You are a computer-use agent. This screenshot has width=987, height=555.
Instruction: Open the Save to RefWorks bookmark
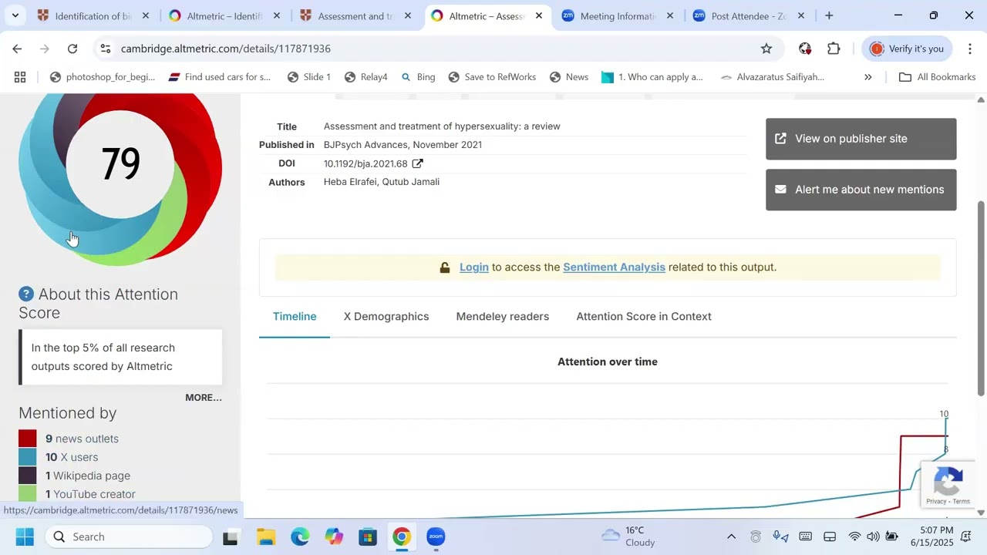492,77
